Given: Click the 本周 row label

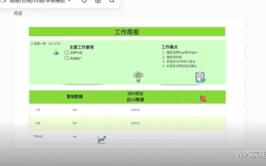Looking at the screenshot, I should click(x=38, y=123).
